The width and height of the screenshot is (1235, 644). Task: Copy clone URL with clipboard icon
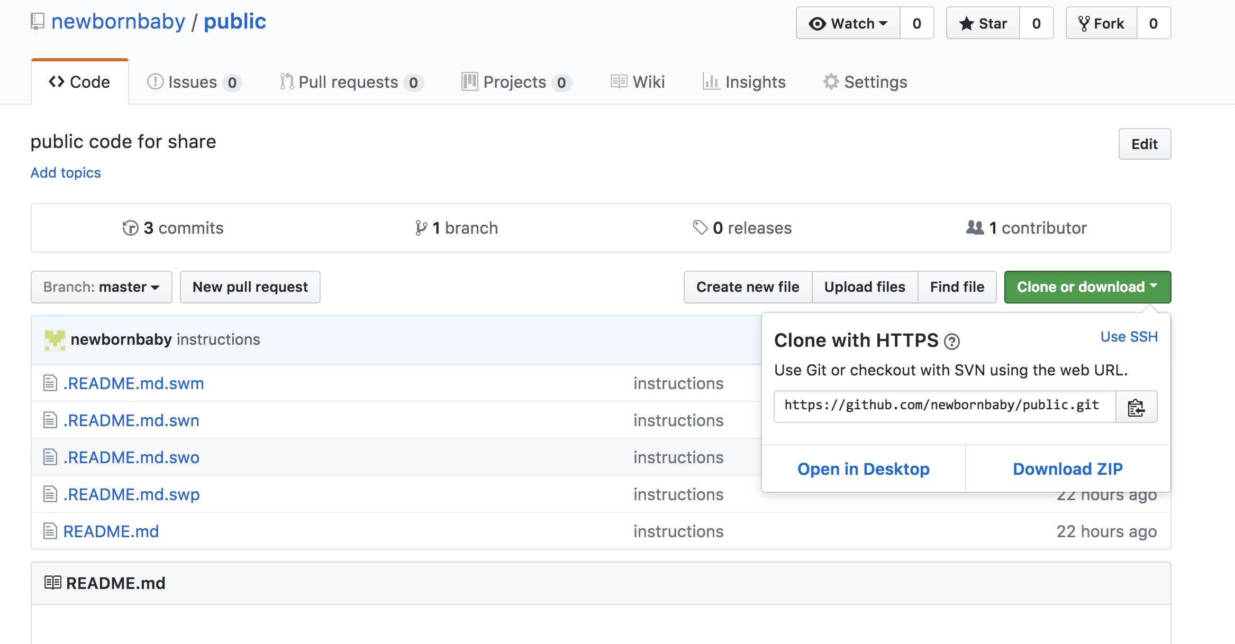click(1136, 407)
